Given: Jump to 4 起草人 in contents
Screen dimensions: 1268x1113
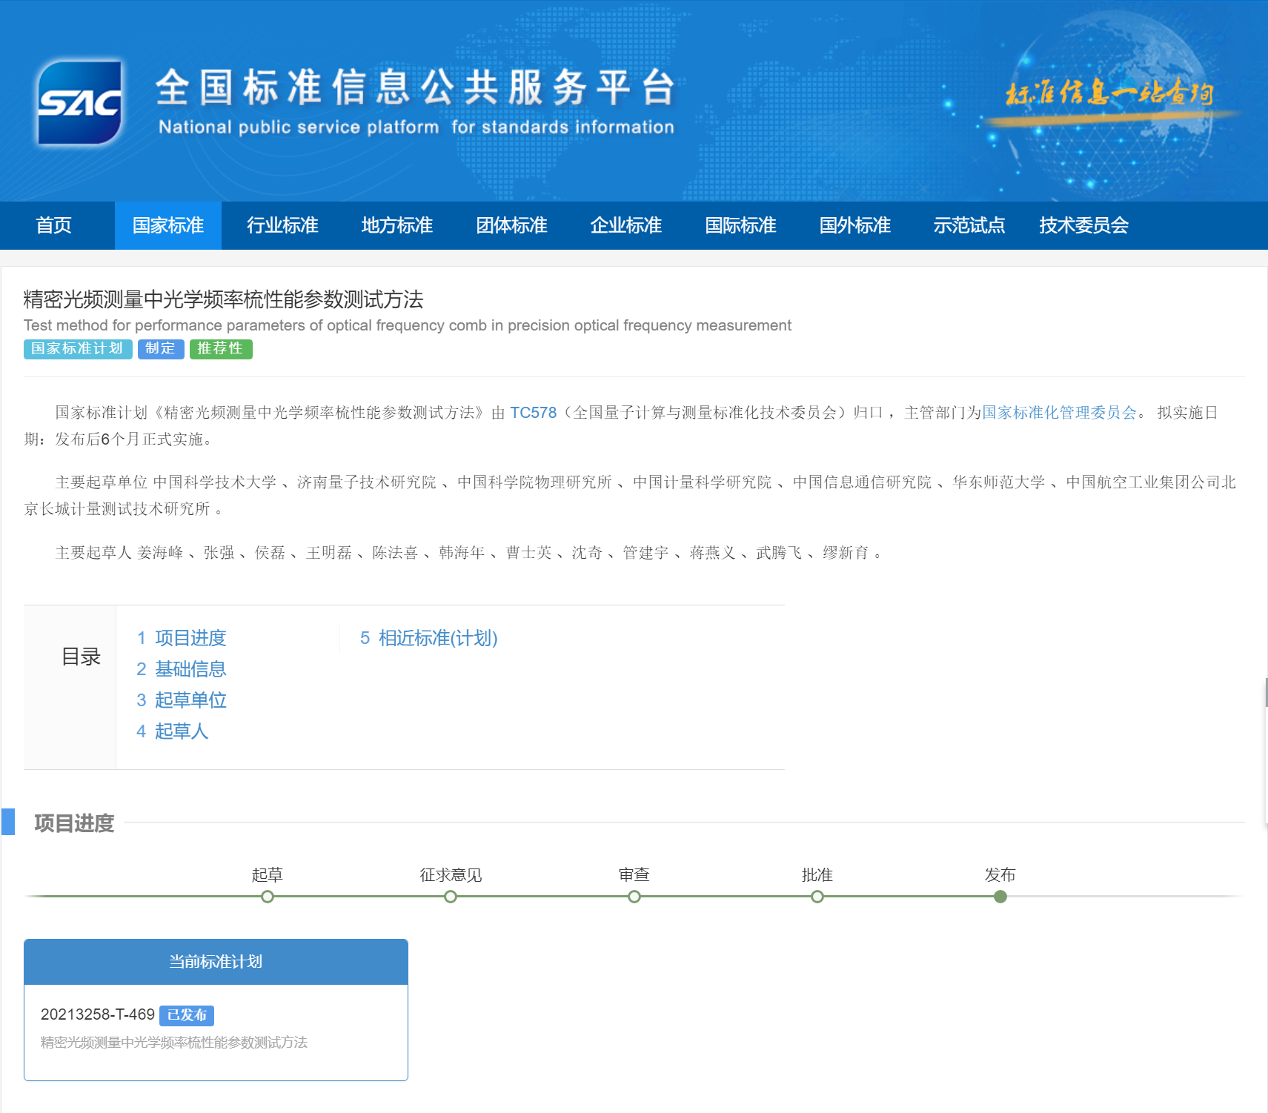Looking at the screenshot, I should 173,731.
